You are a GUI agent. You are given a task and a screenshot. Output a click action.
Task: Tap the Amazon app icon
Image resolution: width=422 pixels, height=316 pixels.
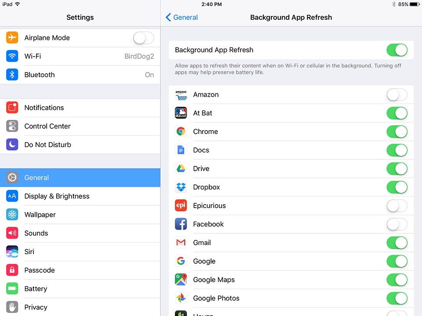coord(181,95)
